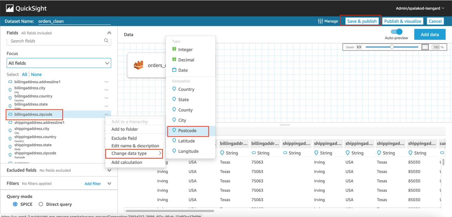Click Select None fields link
This screenshot has height=217, width=452.
click(36, 74)
